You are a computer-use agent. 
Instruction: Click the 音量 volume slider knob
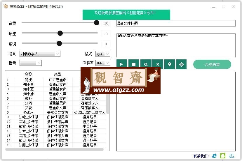click(97, 23)
